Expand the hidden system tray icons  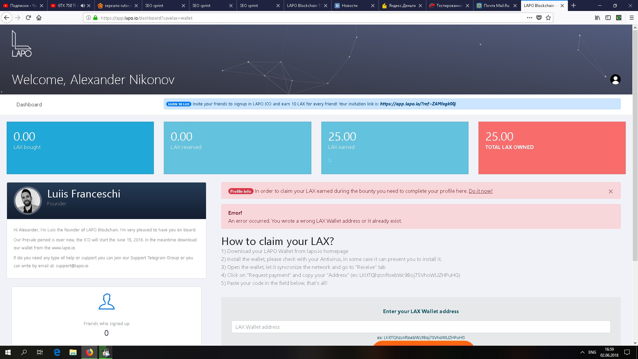[582, 352]
